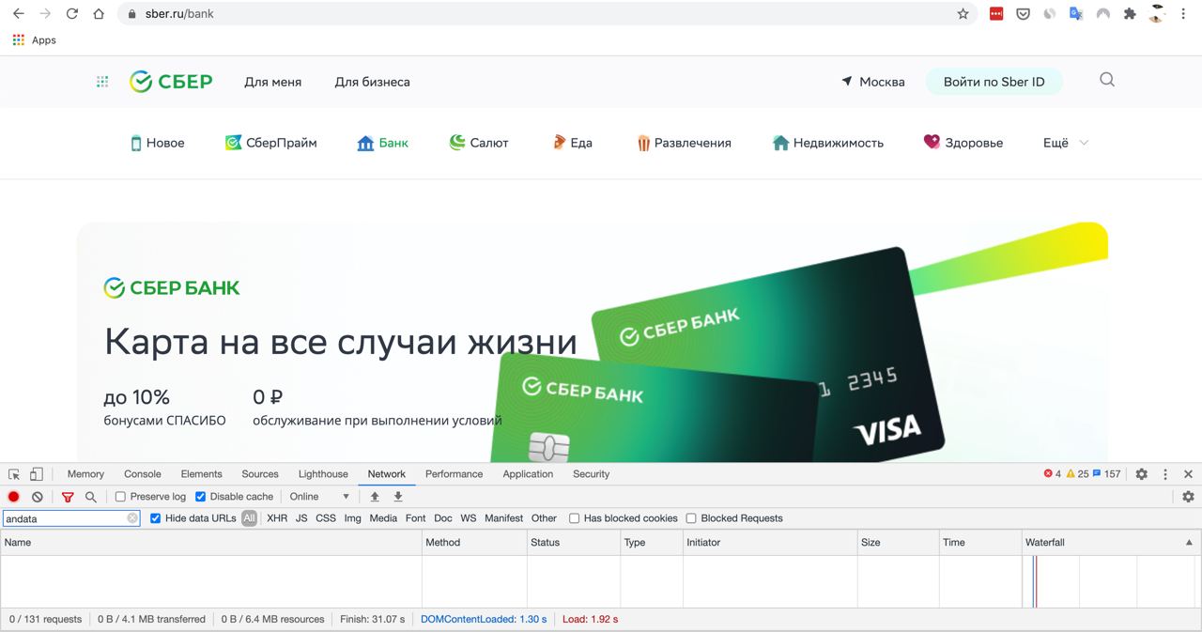Viewport: 1202px width, 632px height.
Task: Click the СБЕР logo
Action: point(171,82)
